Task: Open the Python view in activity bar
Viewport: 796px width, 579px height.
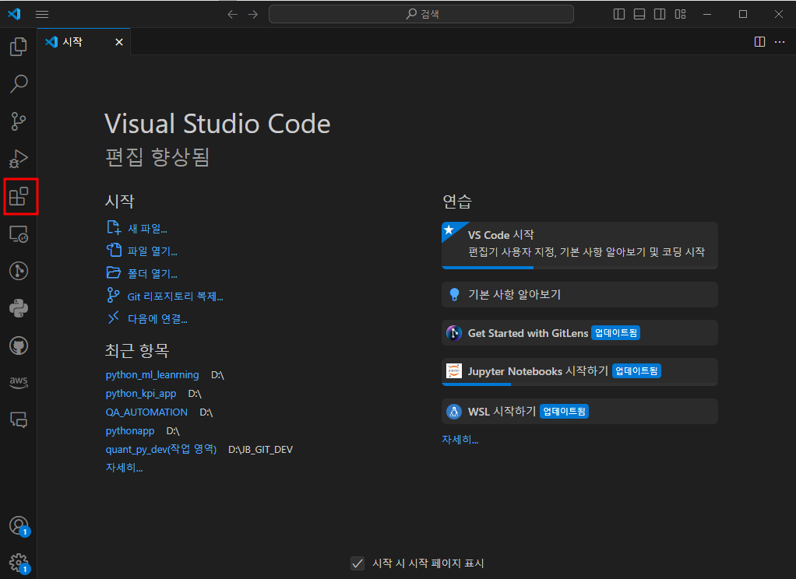Action: 18,308
